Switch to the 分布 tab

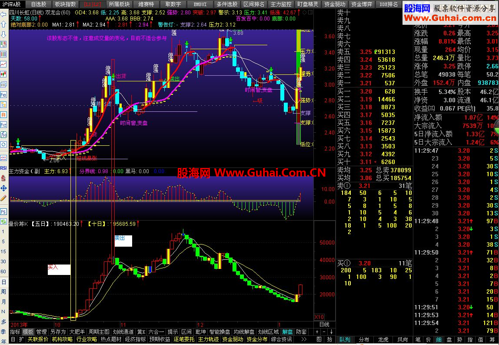click(364, 340)
